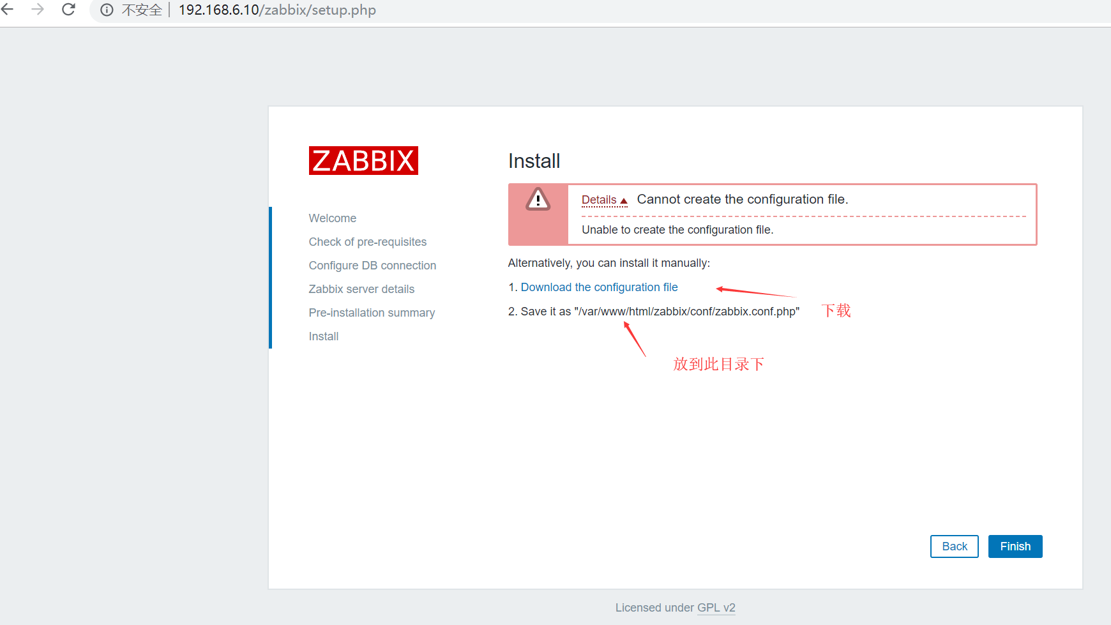Click the '不安全' security label
Screen dimensions: 1111x625
[142, 10]
